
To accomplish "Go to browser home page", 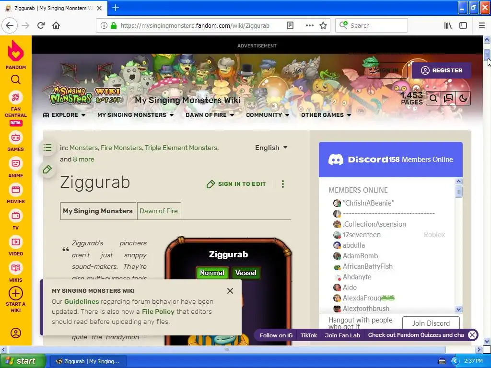I will click(x=56, y=26).
